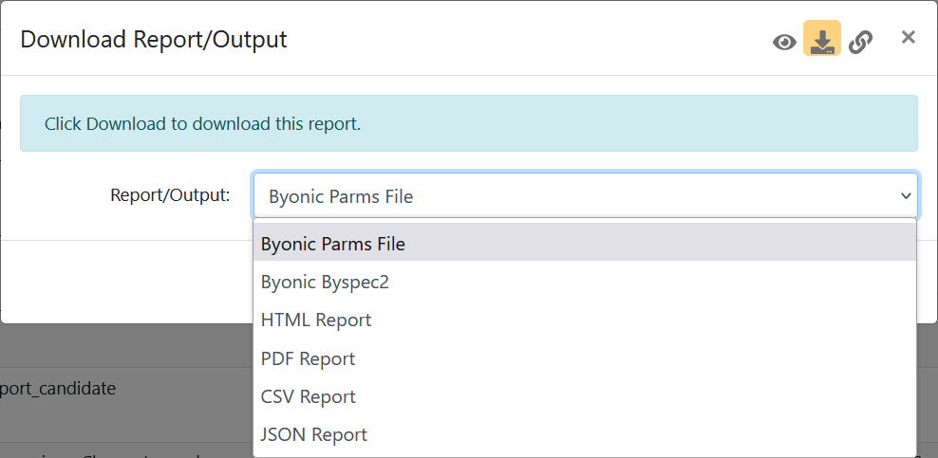Pick HTML Report from dropdown list
Image resolution: width=938 pixels, height=458 pixels.
[x=585, y=321]
